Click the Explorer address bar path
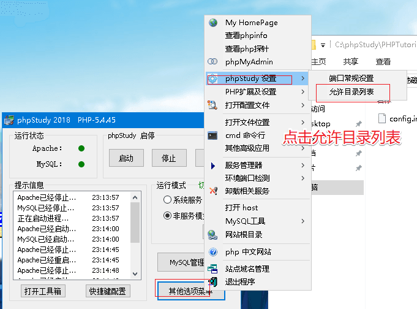This screenshot has width=417, height=309. click(375, 45)
